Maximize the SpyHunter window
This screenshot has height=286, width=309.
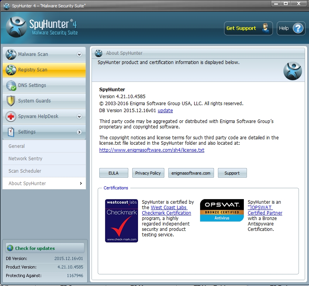286,3
